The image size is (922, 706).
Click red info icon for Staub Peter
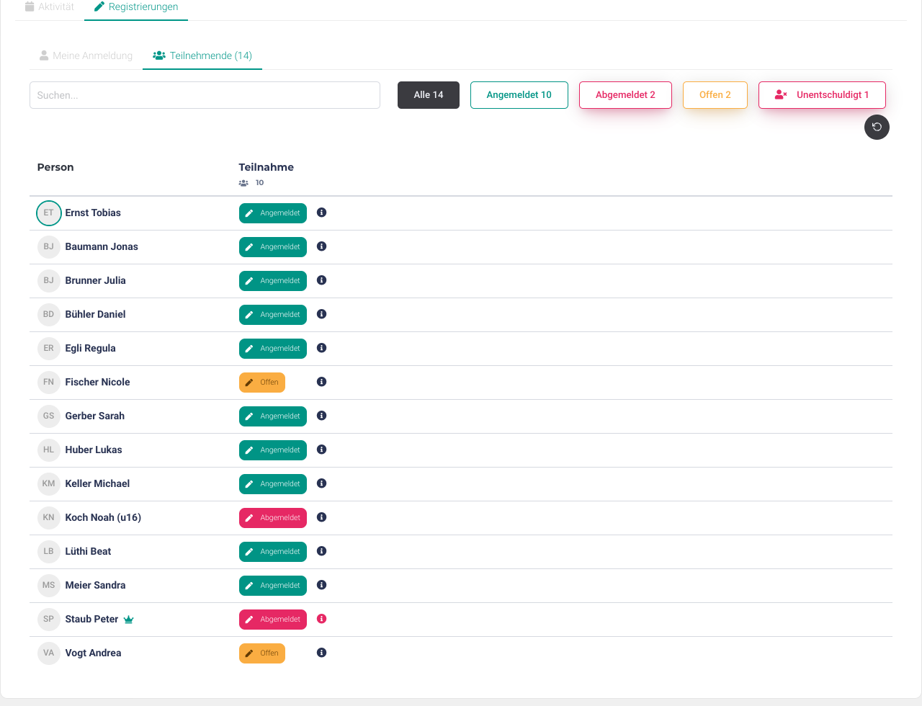(x=322, y=619)
